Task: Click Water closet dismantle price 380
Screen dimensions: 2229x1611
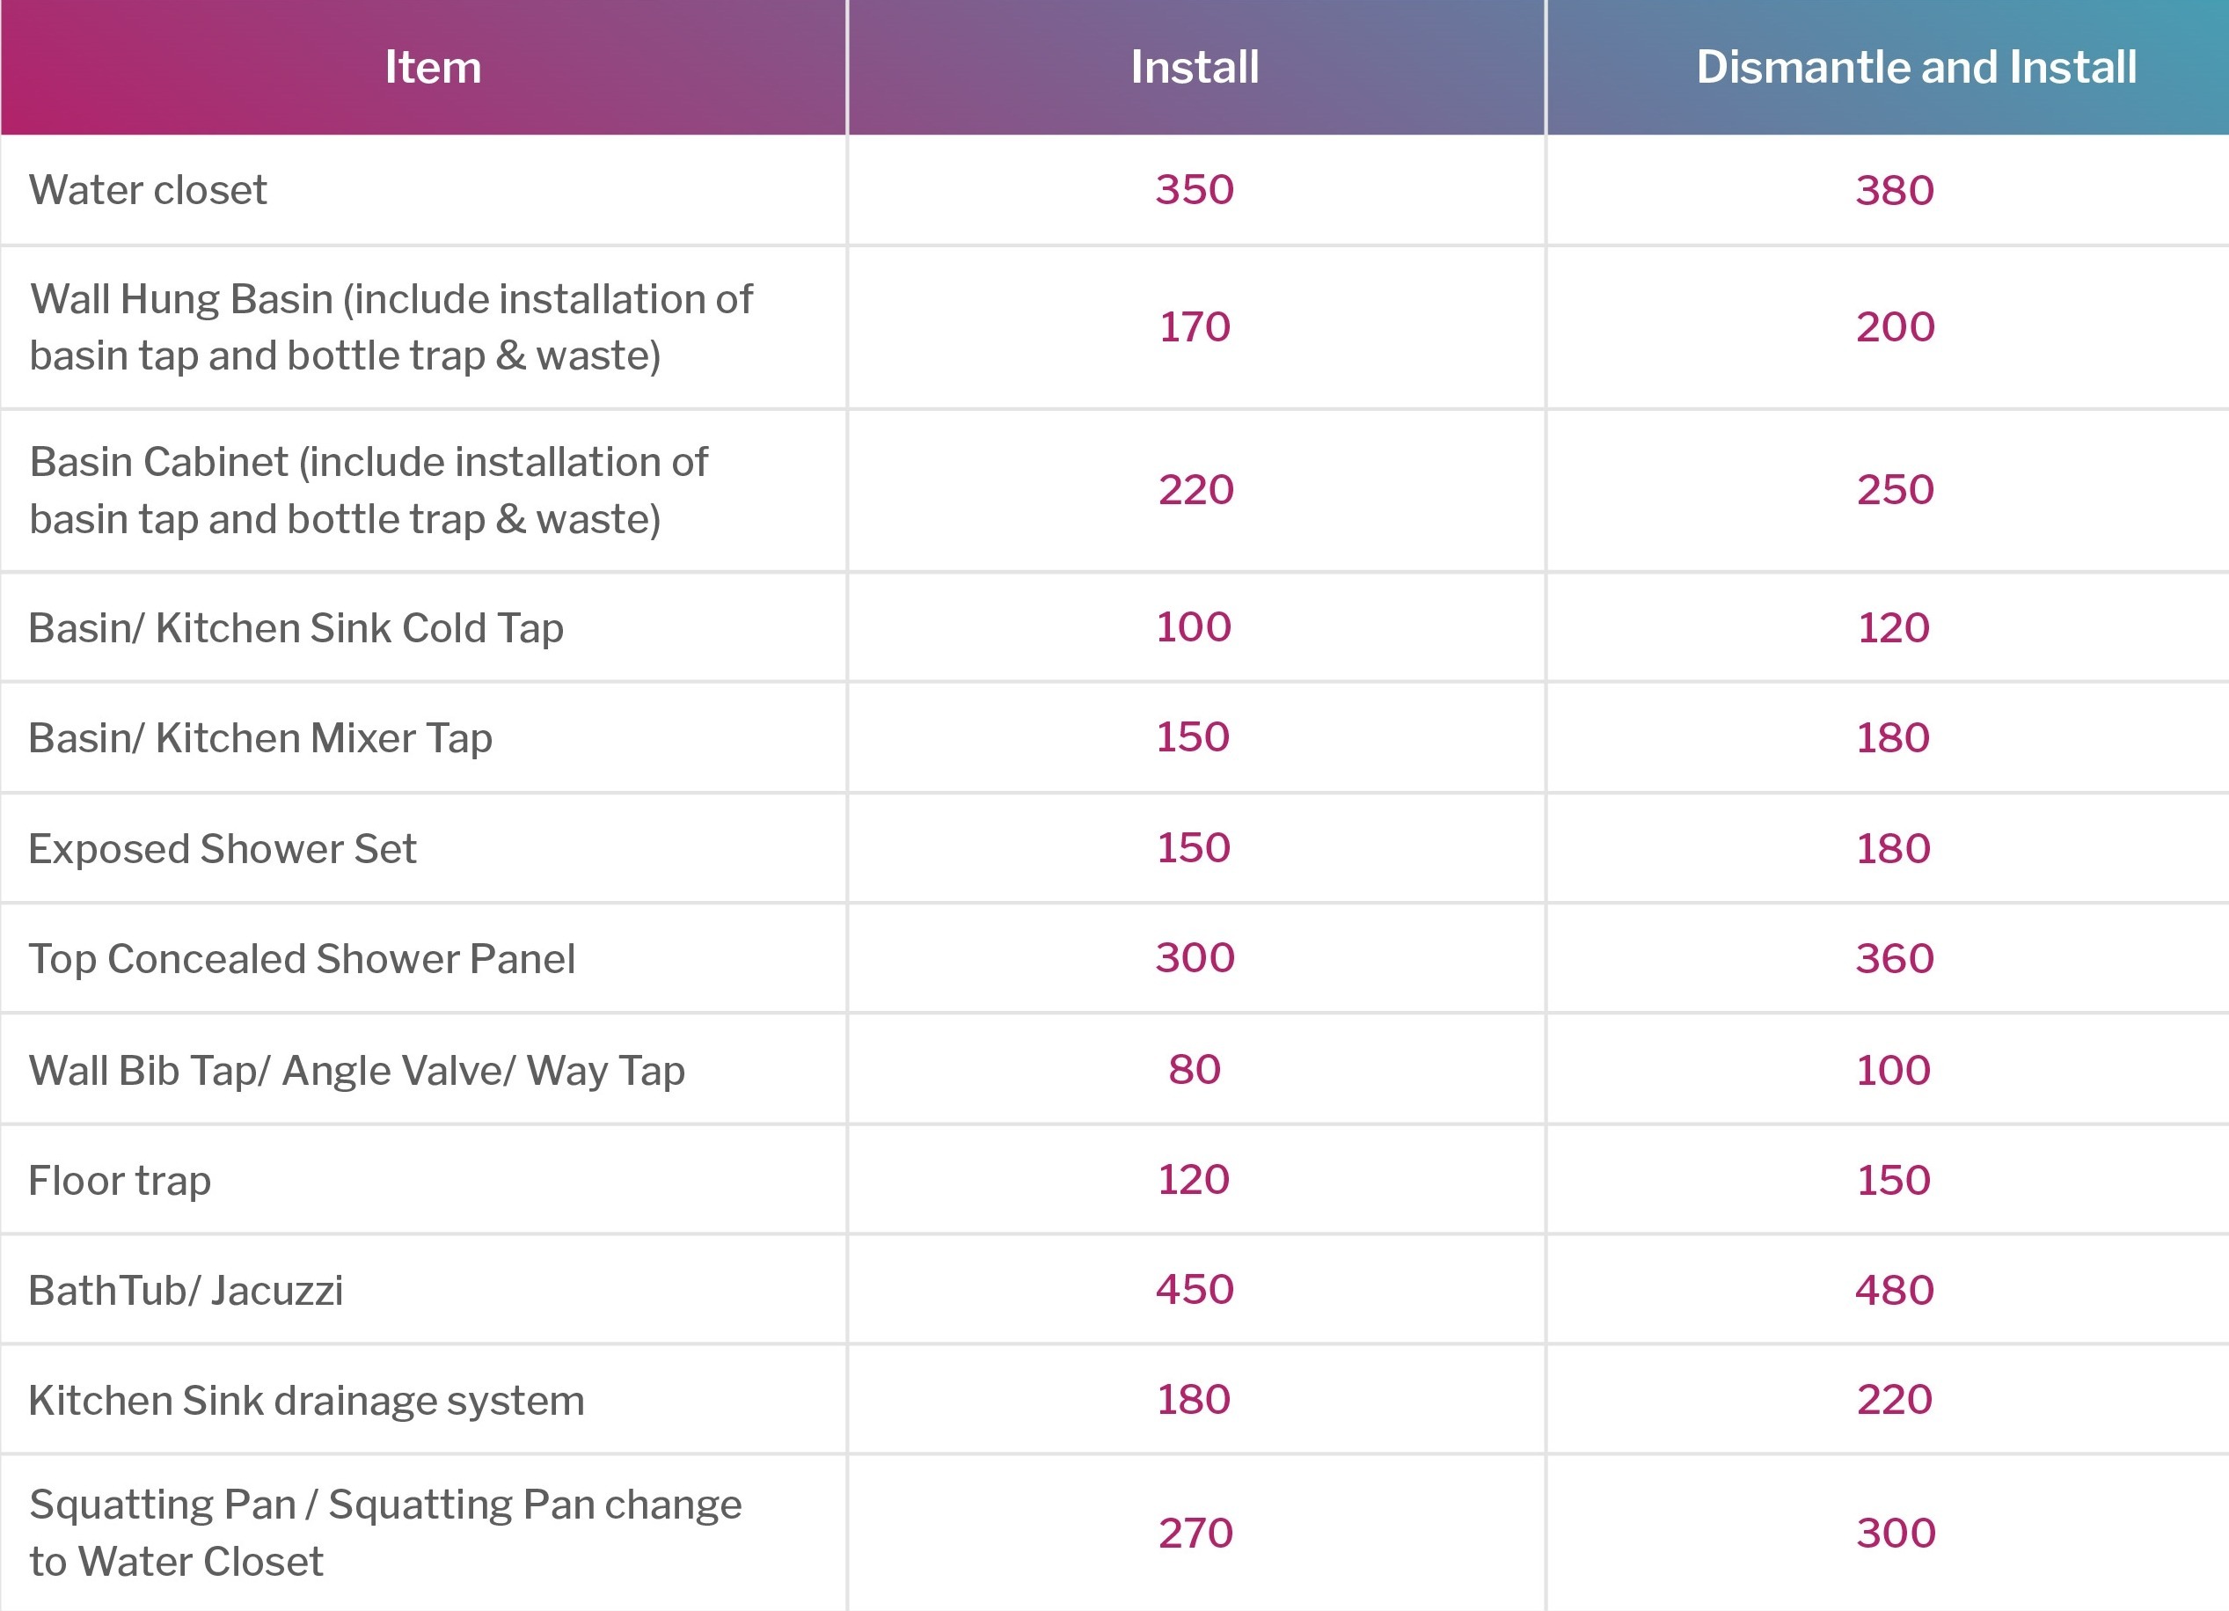Action: [1894, 190]
